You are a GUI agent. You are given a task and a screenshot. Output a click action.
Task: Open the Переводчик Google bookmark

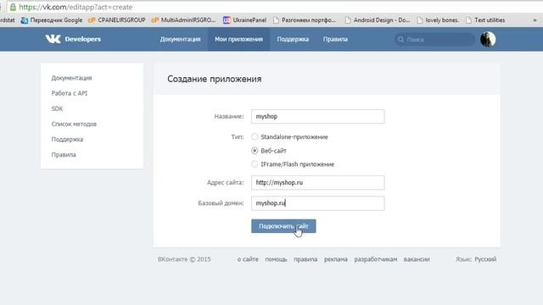click(52, 20)
